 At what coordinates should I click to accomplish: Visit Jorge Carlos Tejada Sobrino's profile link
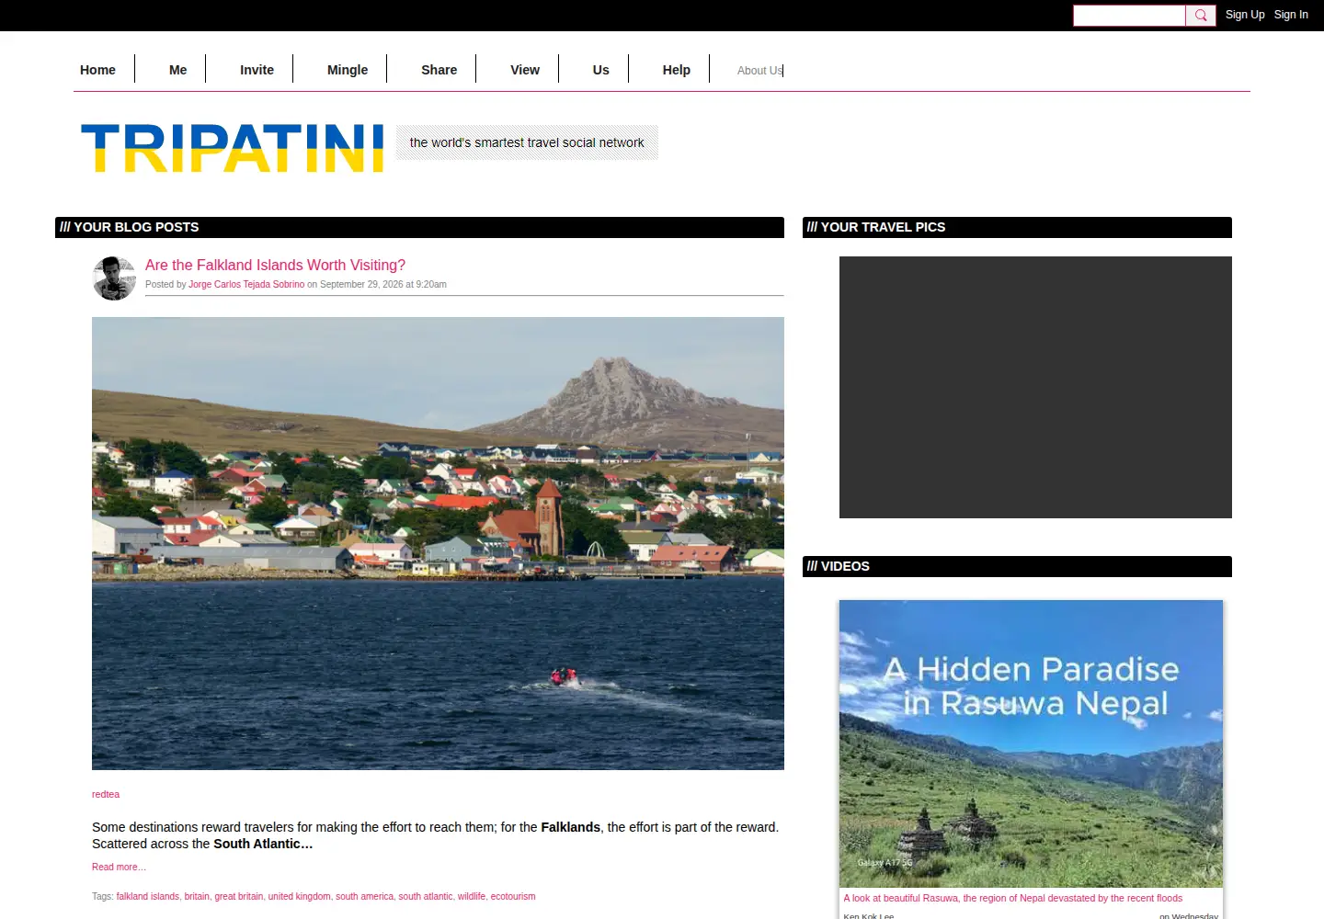[246, 285]
